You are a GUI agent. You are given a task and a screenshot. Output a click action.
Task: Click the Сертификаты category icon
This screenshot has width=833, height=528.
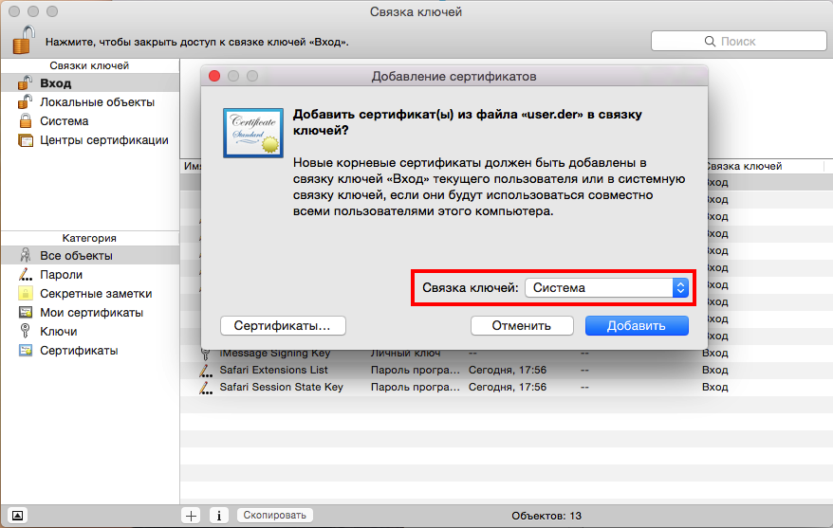coord(25,350)
